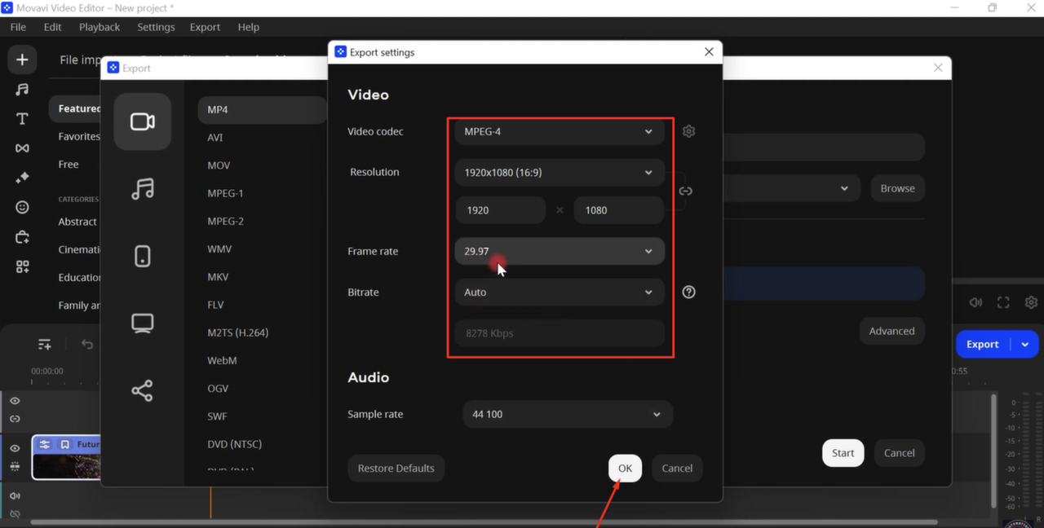
Task: Click the timeline horizontal scrollbar
Action: pyautogui.click(x=484, y=522)
